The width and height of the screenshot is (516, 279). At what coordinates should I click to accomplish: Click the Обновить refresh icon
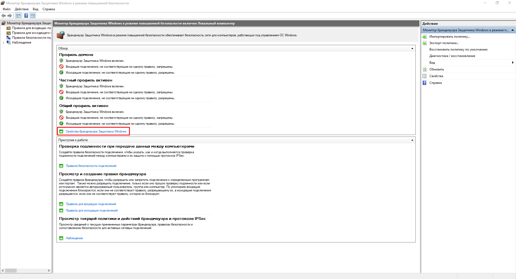425,69
